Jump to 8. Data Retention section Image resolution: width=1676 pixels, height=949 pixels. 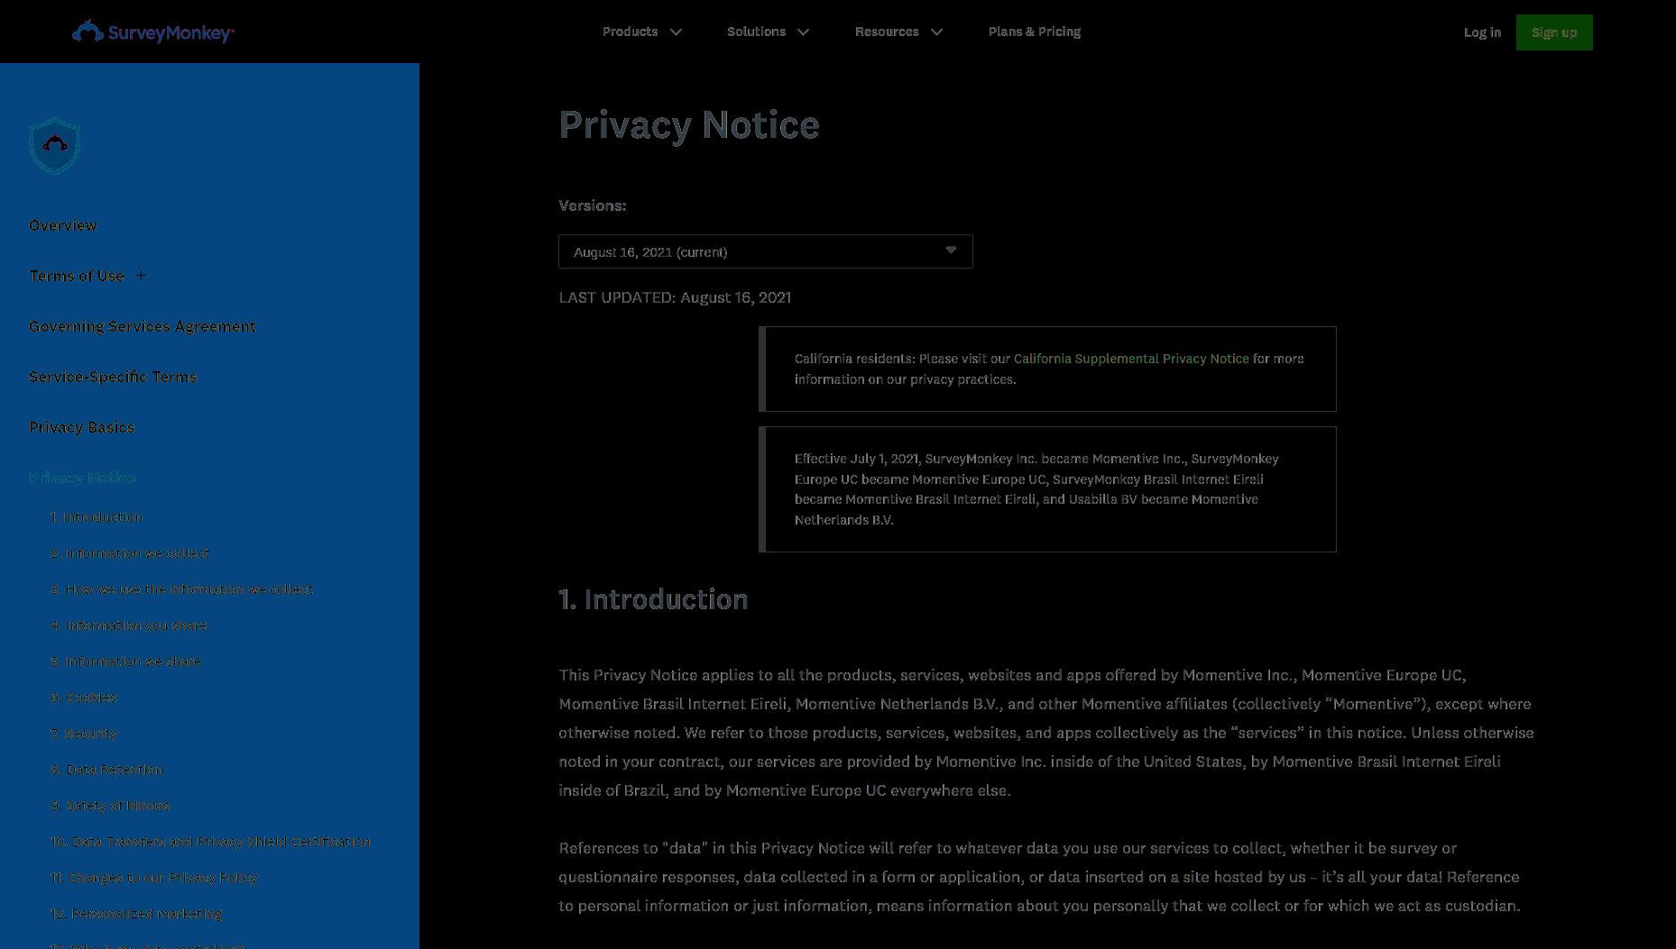click(106, 770)
